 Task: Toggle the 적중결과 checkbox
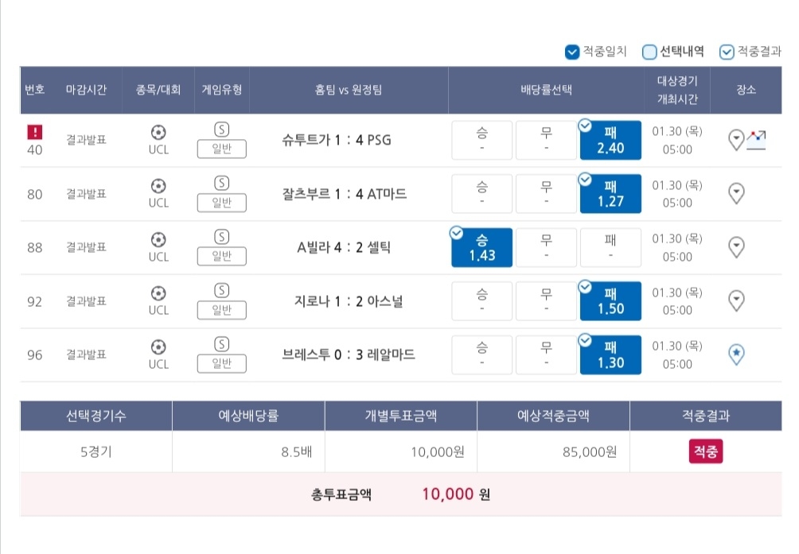(726, 52)
